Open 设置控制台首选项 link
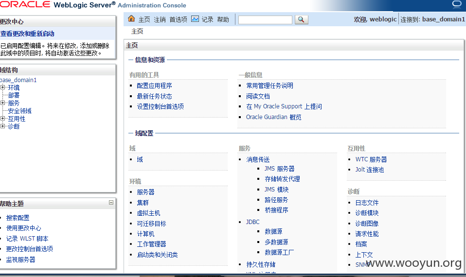466x277 pixels. [x=160, y=106]
